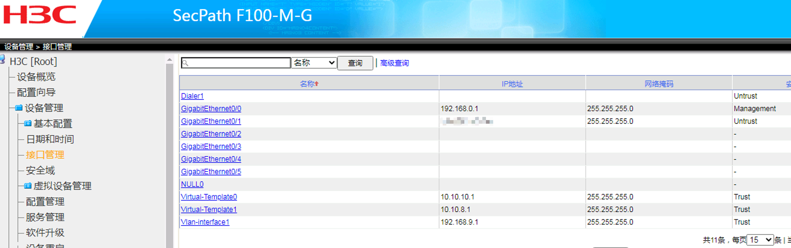Click the 设备管理 > 接口管理 breadcrumb text
The height and width of the screenshot is (248, 791).
coord(38,47)
